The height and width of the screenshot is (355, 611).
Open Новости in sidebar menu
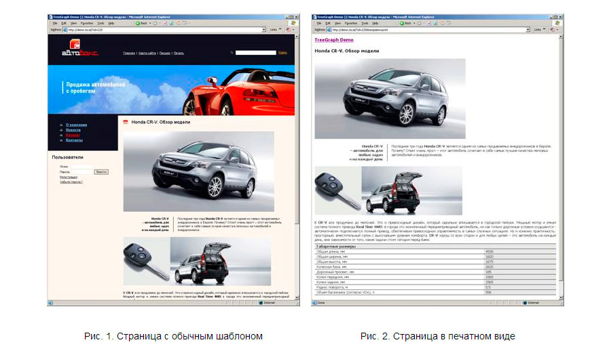coord(73,130)
